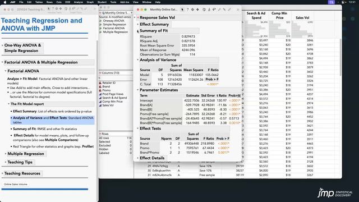Click the Labeled entry in Rows panel
Viewport: 359px width, 202px height.
104,153
